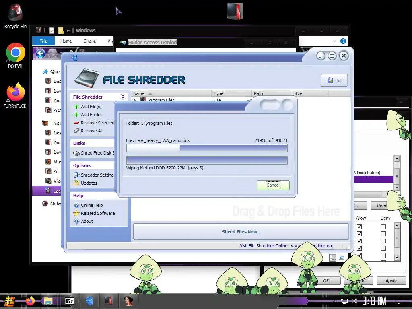412x309 pixels.
Task: Click the File Explorer taskbar icon
Action: (48, 301)
